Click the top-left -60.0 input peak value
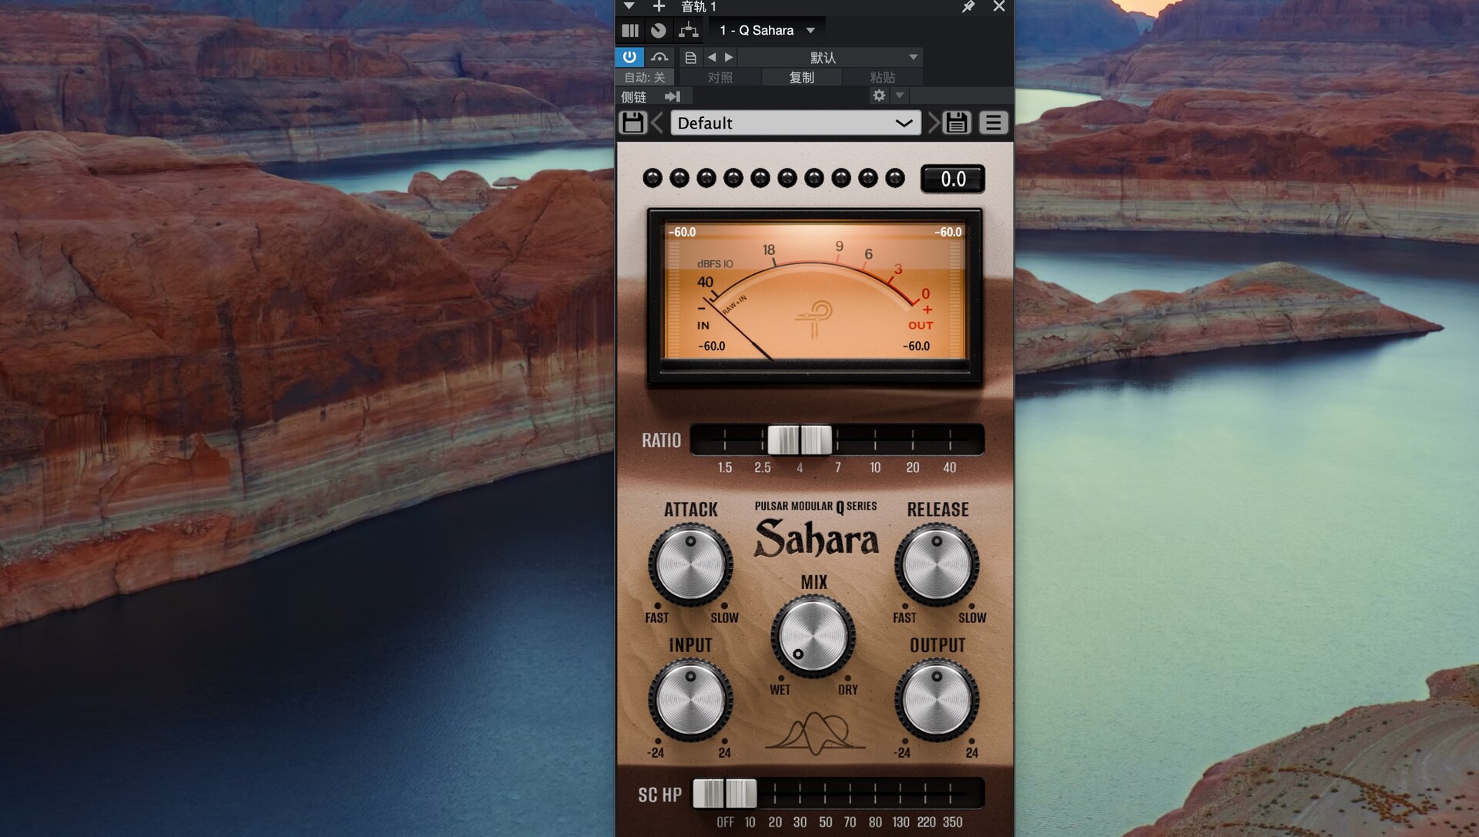The height and width of the screenshot is (837, 1479). tap(682, 232)
